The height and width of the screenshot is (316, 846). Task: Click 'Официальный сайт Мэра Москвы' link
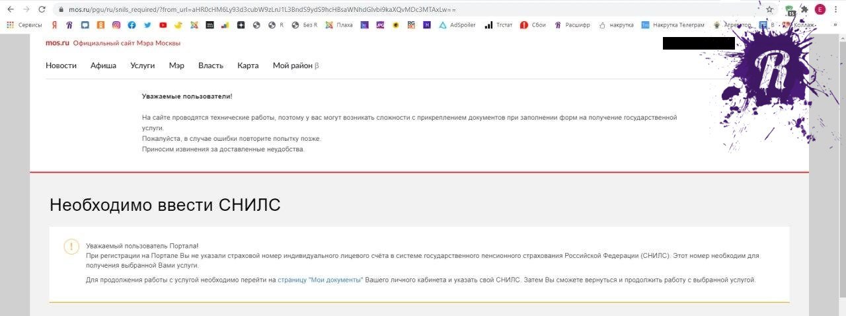pyautogui.click(x=126, y=43)
